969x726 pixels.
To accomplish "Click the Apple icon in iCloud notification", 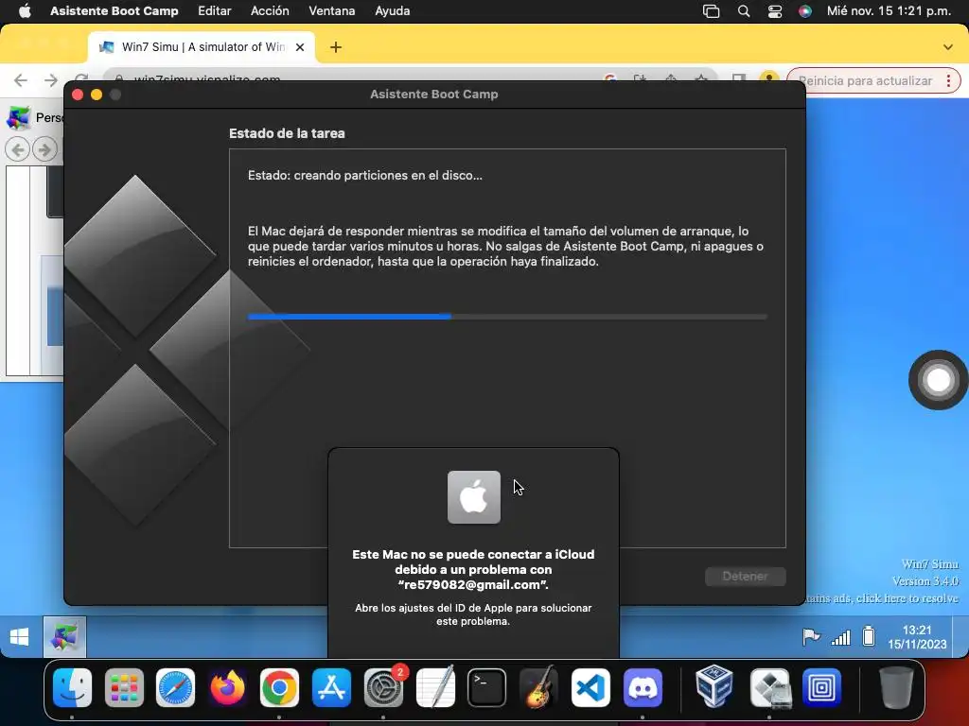I will [x=474, y=497].
